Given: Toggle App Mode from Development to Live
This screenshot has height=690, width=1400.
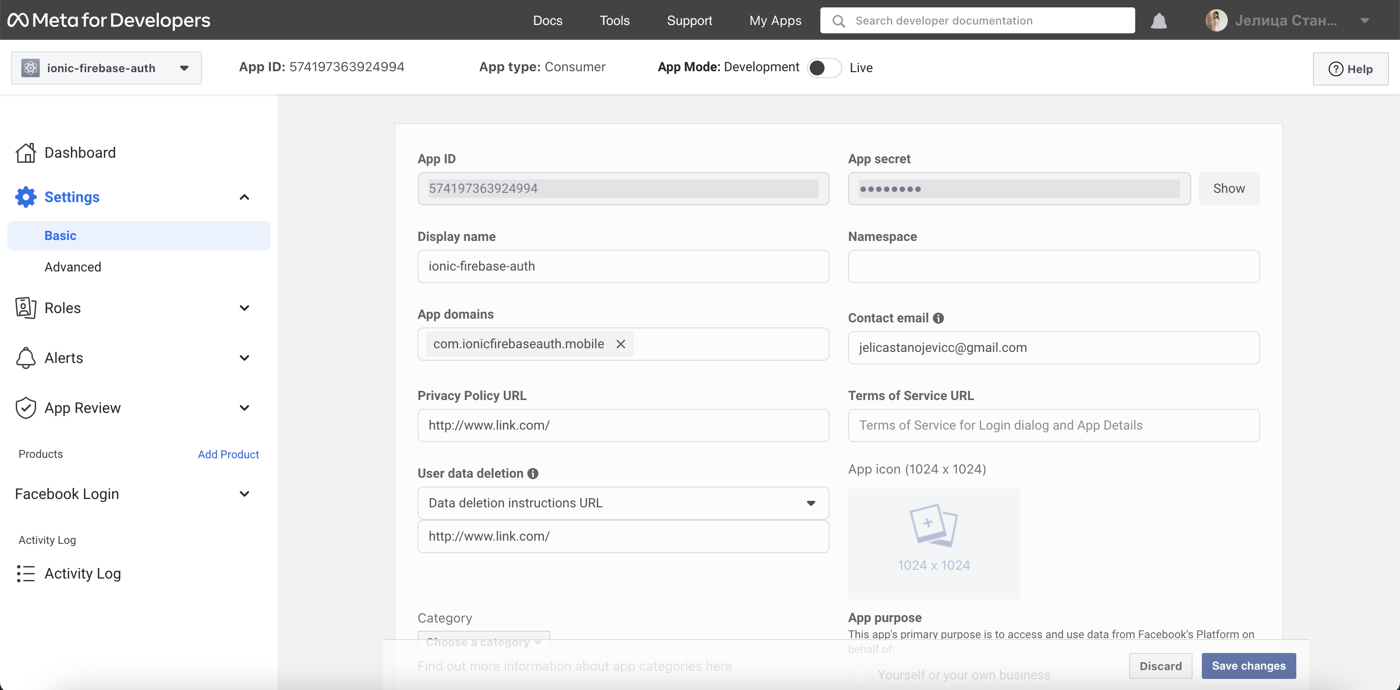Looking at the screenshot, I should (822, 68).
